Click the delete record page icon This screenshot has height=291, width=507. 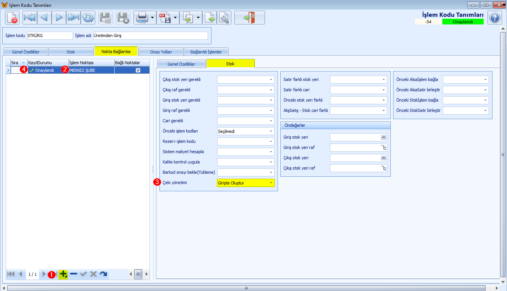point(13,18)
